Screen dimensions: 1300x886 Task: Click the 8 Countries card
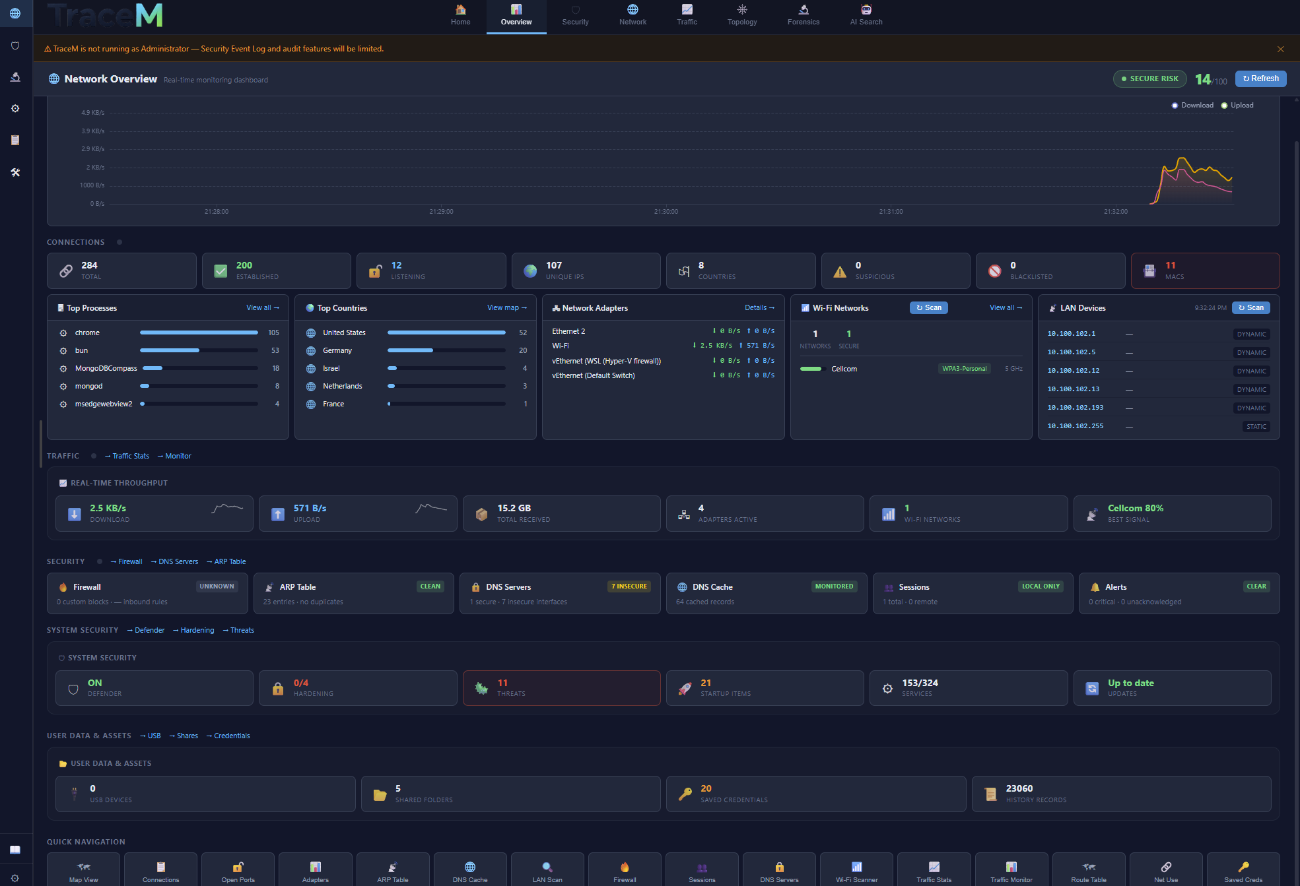point(741,270)
